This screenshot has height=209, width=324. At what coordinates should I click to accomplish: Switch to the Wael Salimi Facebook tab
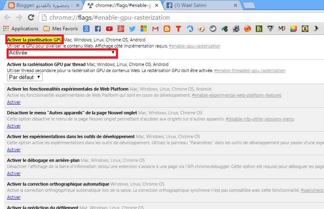point(201,5)
